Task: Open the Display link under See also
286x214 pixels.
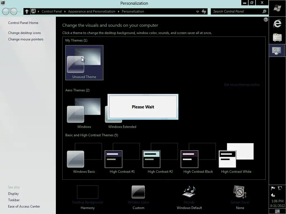Action: (13, 194)
